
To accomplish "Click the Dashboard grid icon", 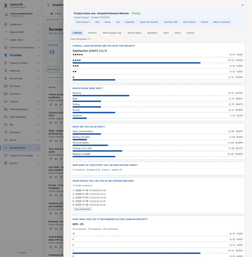I will coord(6,24).
